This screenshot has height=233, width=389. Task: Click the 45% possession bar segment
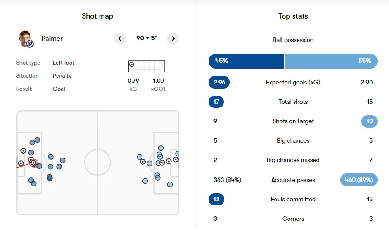(246, 61)
